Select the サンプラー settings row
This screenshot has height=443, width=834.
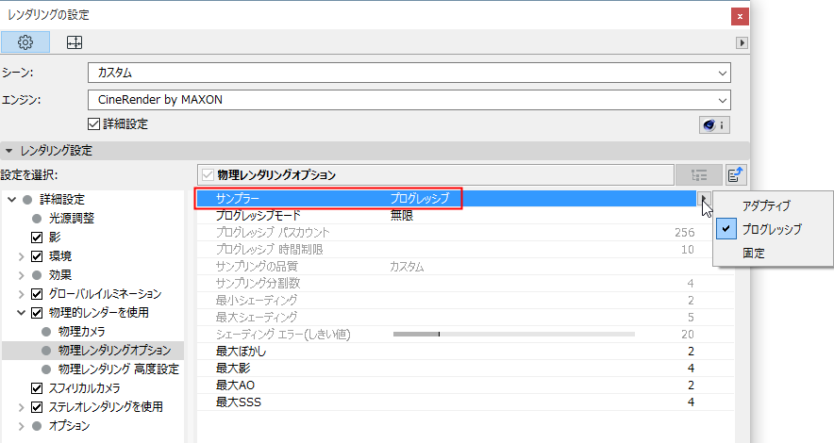[447, 199]
